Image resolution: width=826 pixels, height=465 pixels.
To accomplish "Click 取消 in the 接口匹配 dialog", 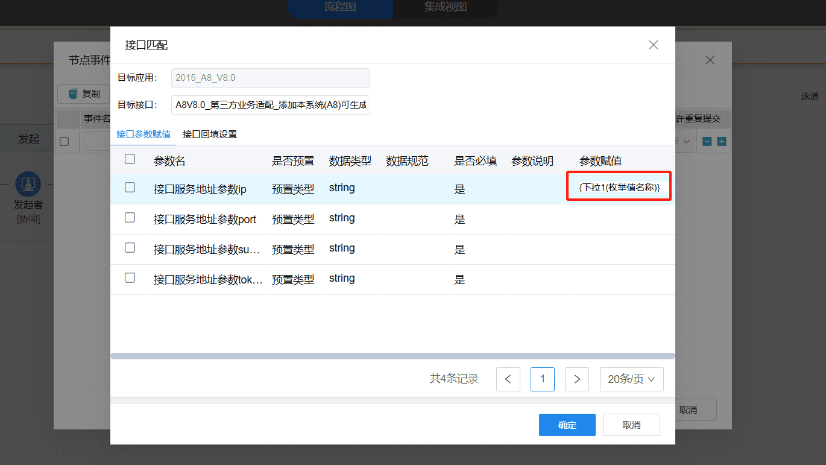I will click(632, 425).
